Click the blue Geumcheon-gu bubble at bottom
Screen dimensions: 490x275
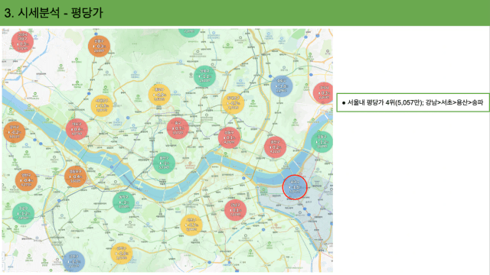[73, 261]
